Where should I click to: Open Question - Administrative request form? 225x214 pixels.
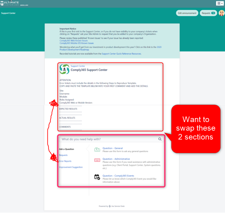(x=116, y=159)
